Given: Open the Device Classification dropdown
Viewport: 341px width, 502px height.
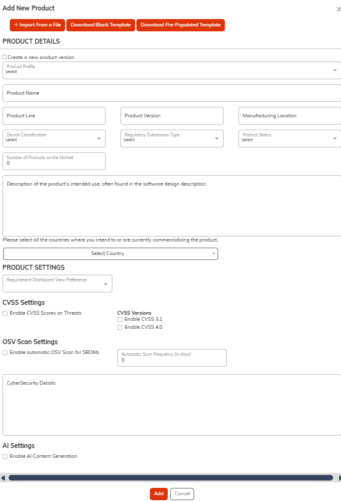Looking at the screenshot, I should (x=54, y=139).
